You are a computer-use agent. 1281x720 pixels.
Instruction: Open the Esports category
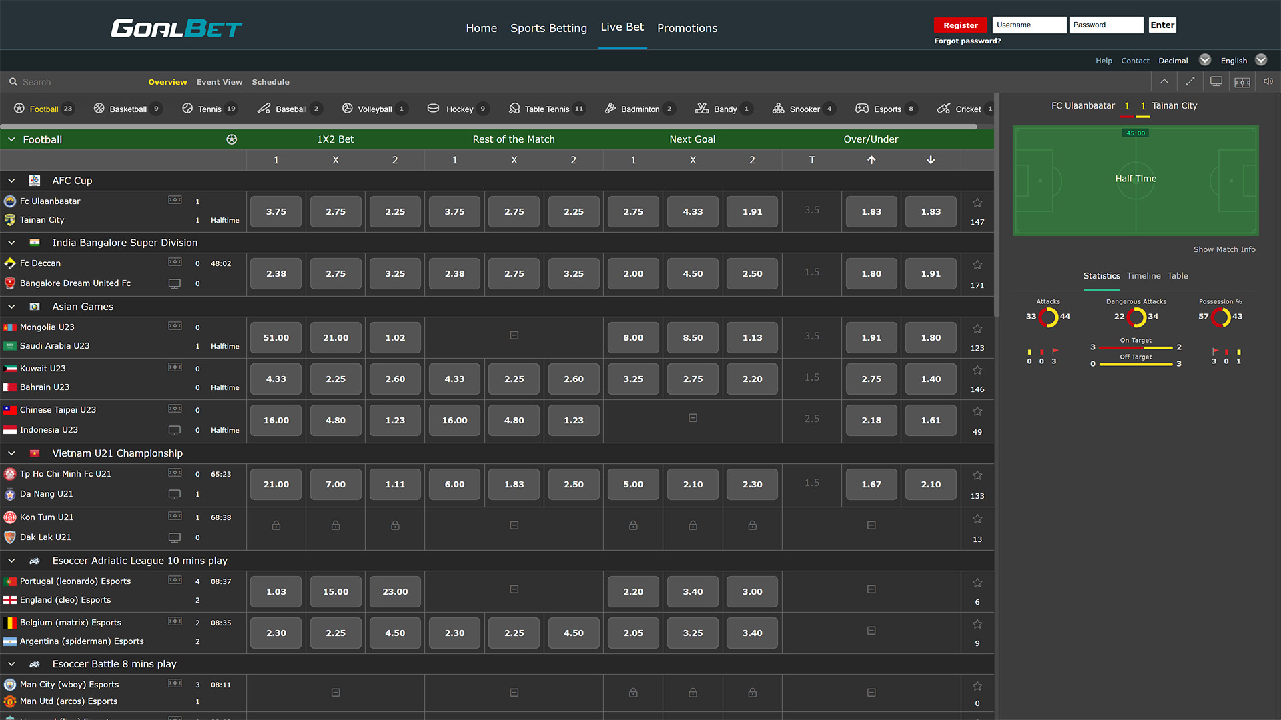(x=887, y=109)
